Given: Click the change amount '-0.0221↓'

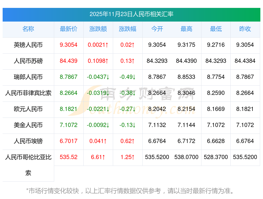Looking at the screenshot, I should [98, 109].
